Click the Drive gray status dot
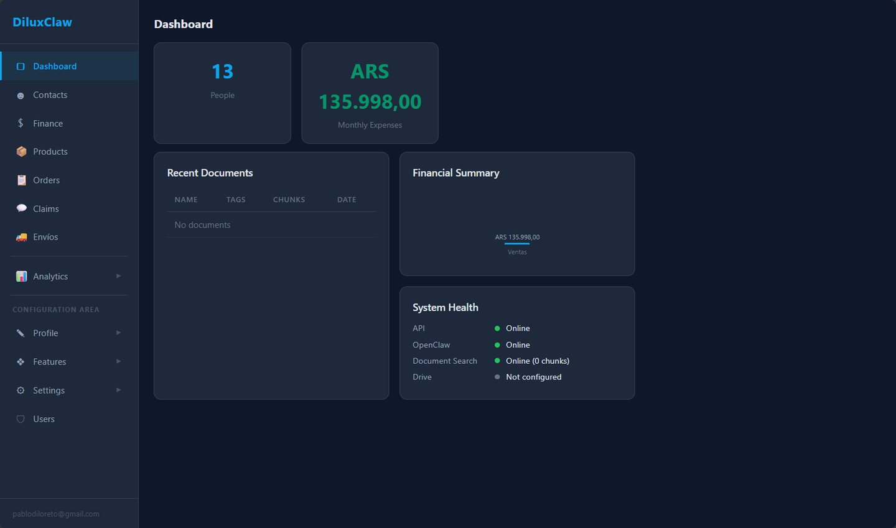The height and width of the screenshot is (528, 896). coord(497,377)
